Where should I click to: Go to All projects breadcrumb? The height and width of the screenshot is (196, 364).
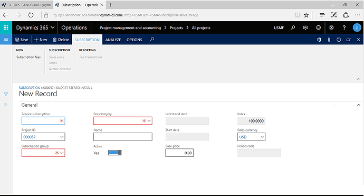[201, 27]
